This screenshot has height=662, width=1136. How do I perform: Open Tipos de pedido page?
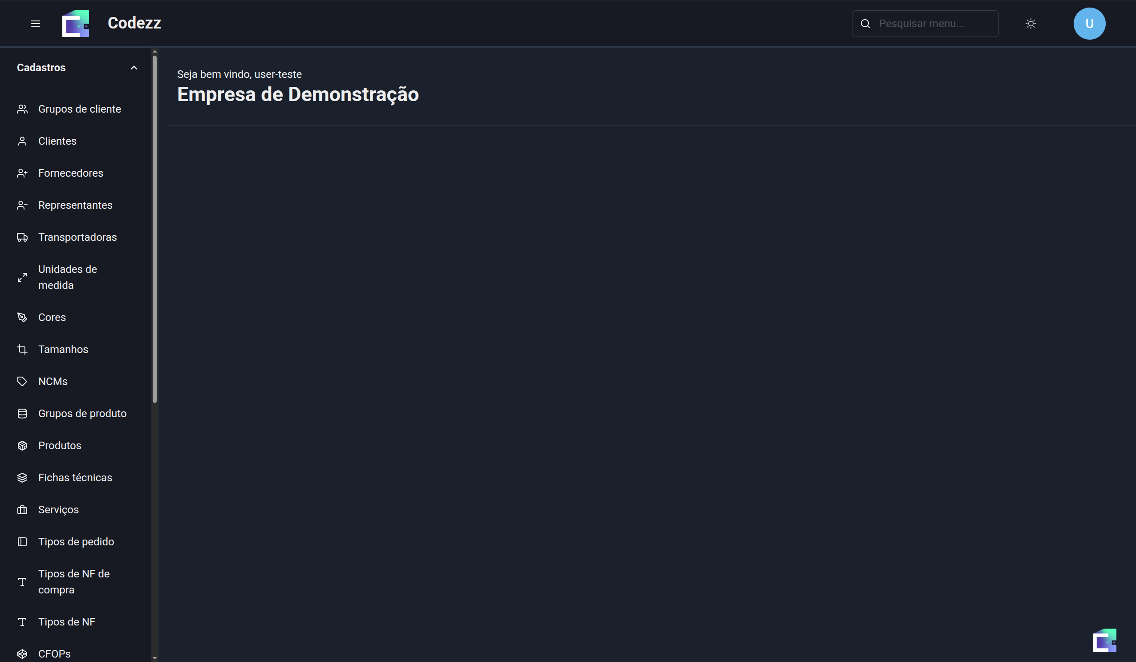point(76,542)
